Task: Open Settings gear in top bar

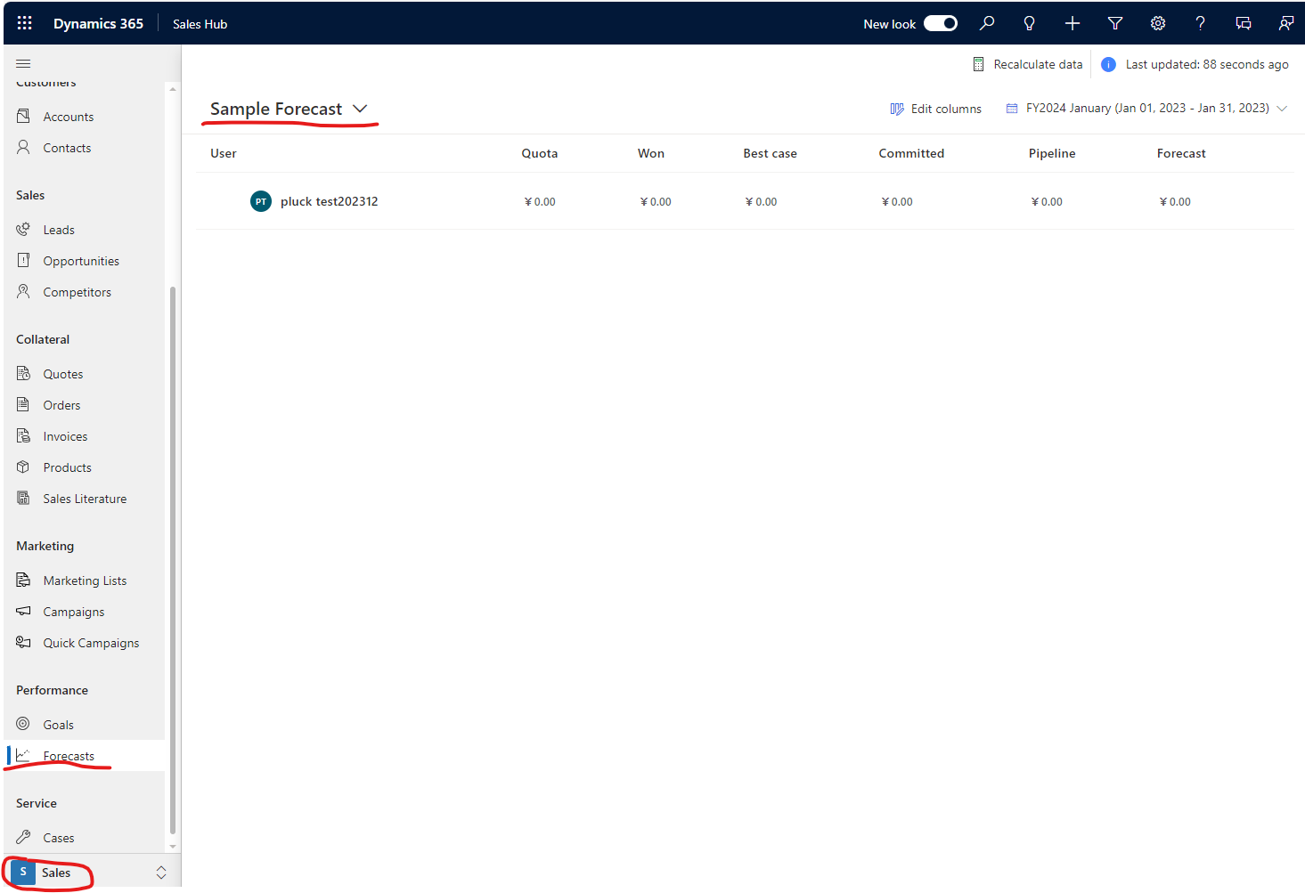Action: pos(1157,23)
